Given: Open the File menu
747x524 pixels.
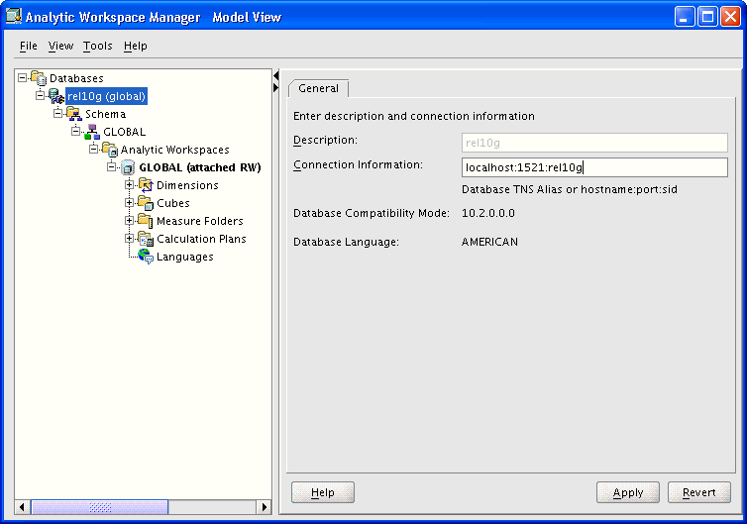Looking at the screenshot, I should 29,46.
